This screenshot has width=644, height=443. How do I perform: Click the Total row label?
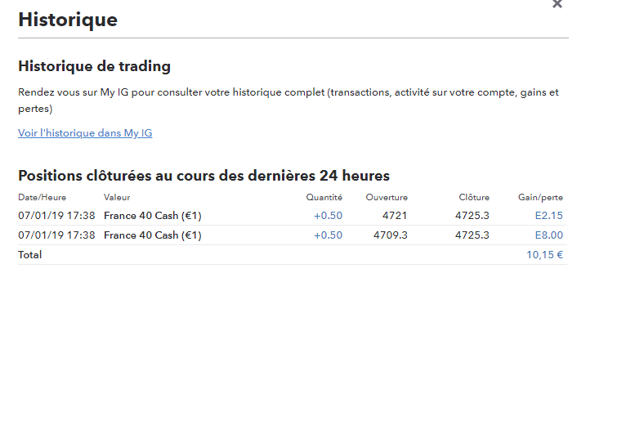[x=30, y=255]
